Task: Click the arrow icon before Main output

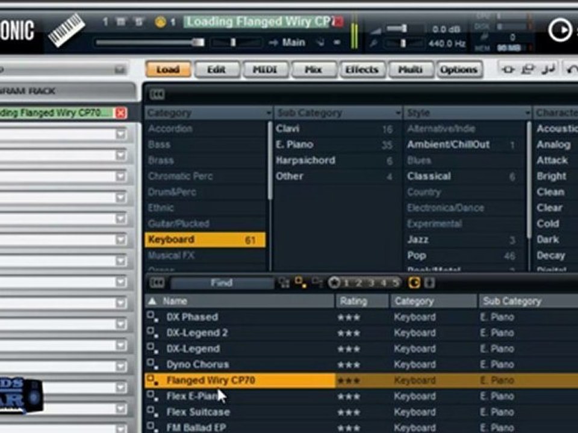Action: pyautogui.click(x=273, y=43)
